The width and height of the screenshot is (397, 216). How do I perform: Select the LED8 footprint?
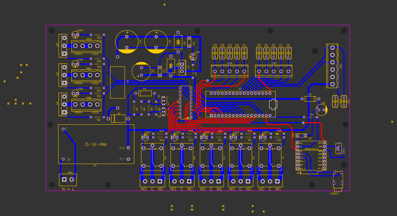75,64
